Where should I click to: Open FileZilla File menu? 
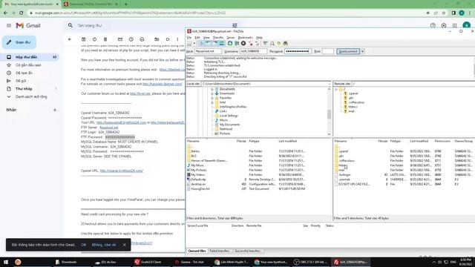coord(189,38)
